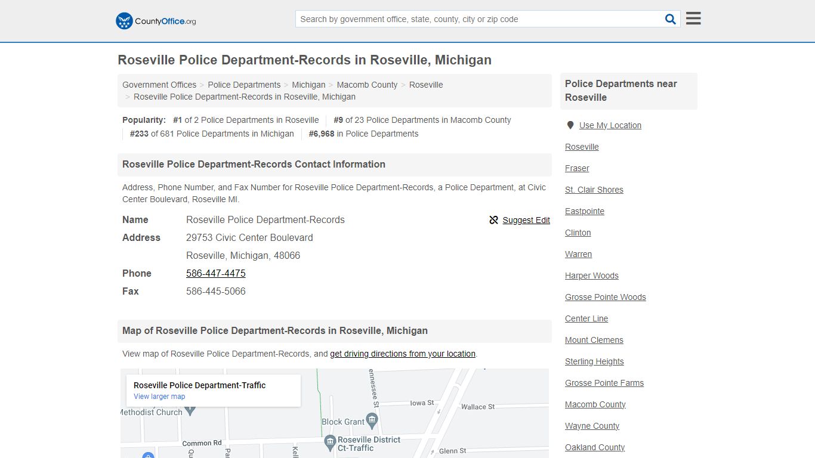Click Roseville Police Department-Traffic map title
The image size is (815, 458).
click(200, 385)
